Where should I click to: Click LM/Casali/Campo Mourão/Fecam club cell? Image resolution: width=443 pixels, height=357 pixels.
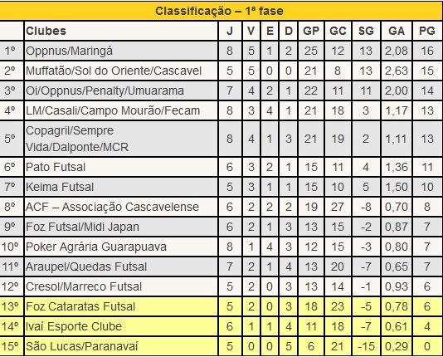[x=121, y=110]
